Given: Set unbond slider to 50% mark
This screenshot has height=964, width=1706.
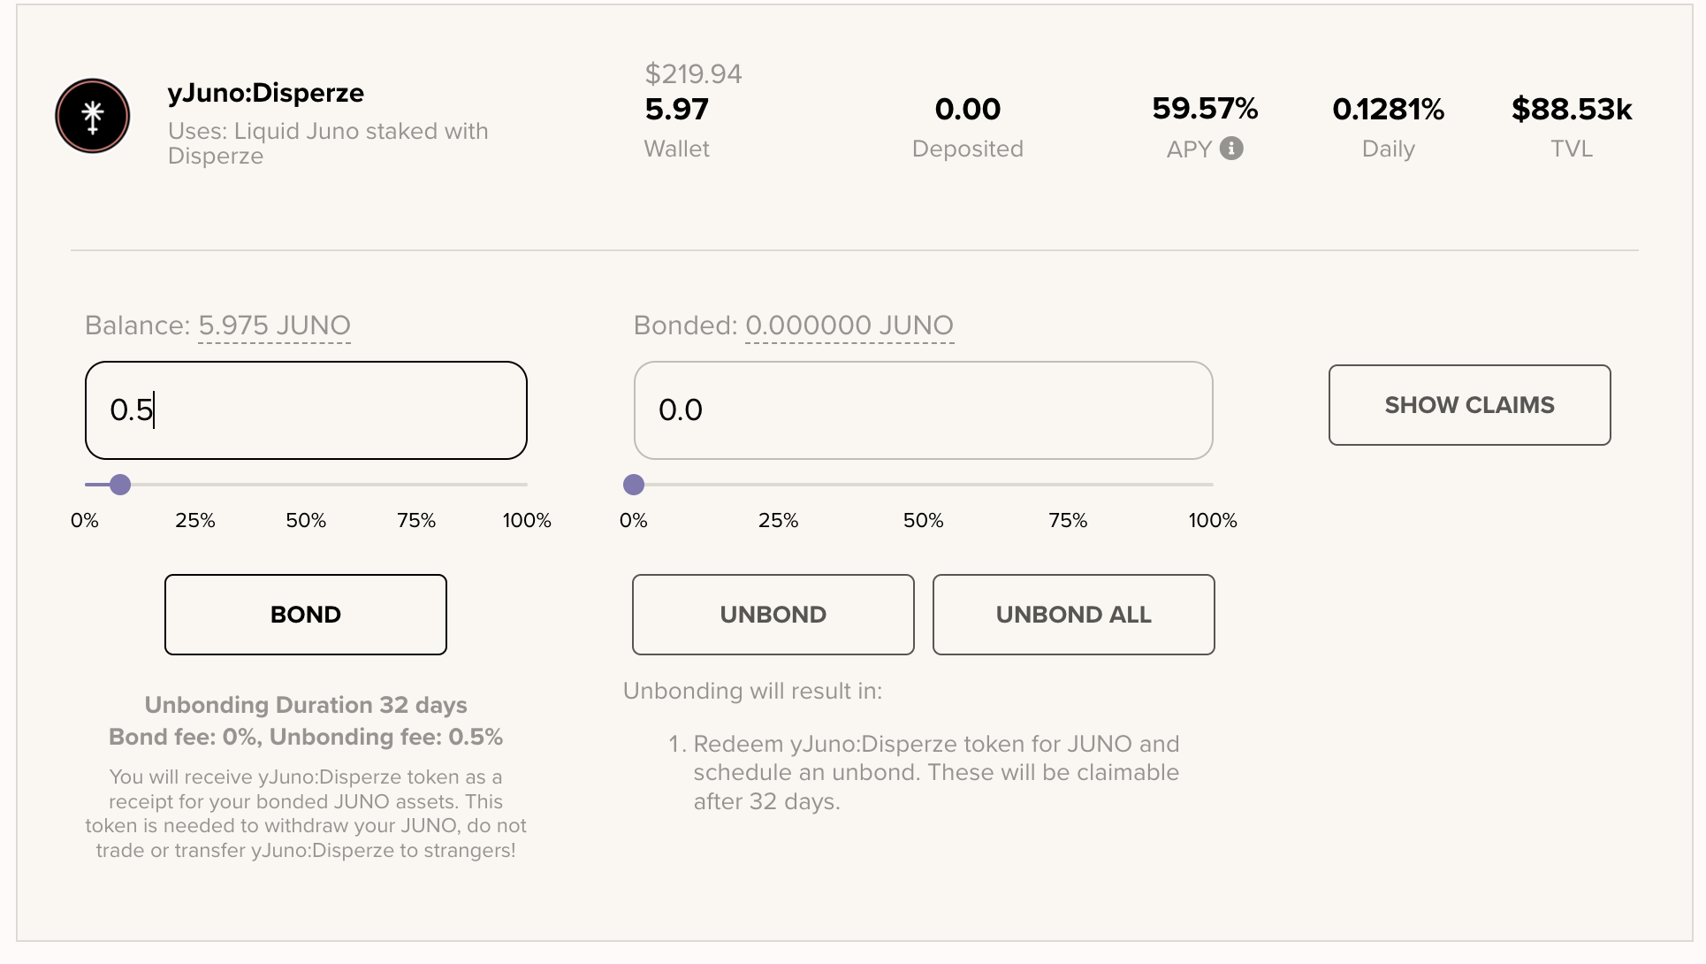Looking at the screenshot, I should (x=923, y=485).
